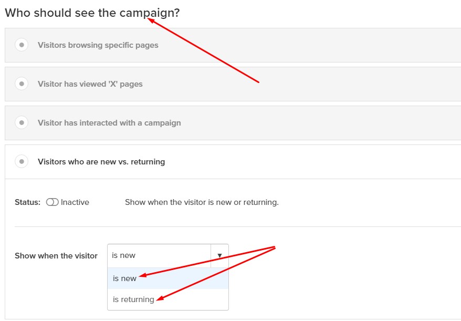Image resolution: width=461 pixels, height=321 pixels.
Task: Select 'Visitors who are new vs. returning' radio
Action: 22,161
